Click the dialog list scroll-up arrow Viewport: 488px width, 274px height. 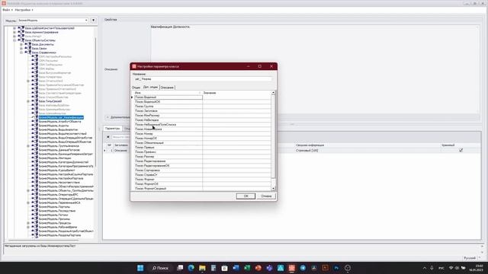[x=273, y=93]
